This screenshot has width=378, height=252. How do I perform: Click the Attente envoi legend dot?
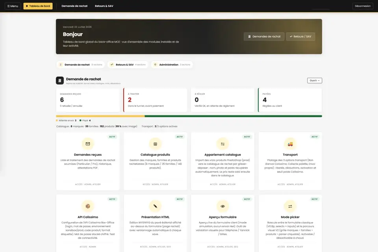tap(57, 120)
